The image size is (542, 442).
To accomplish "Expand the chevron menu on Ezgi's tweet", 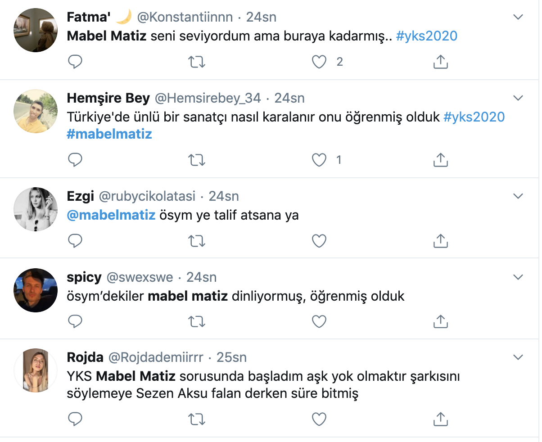I will [518, 196].
